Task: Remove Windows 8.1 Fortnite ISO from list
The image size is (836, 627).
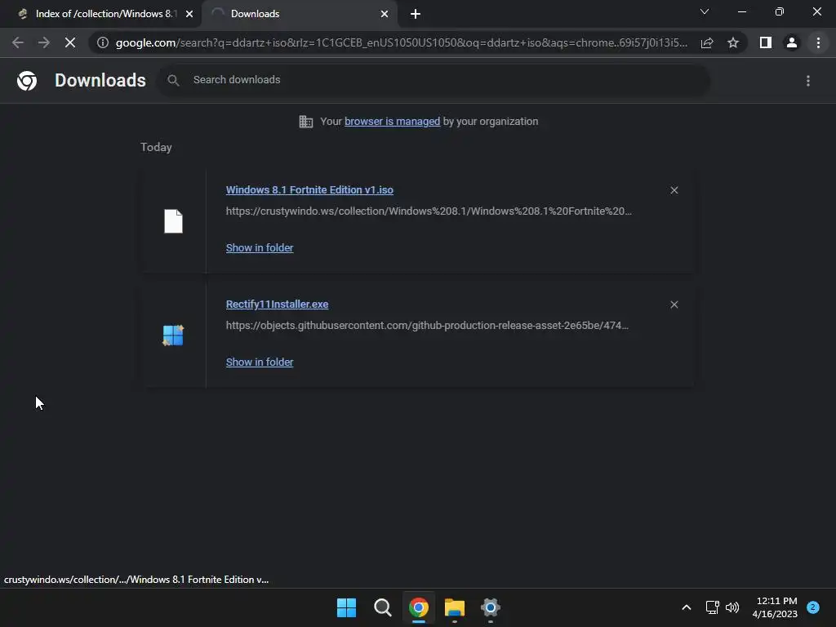Action: point(674,190)
